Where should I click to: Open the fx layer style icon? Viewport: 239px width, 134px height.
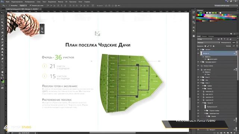tap(218, 133)
